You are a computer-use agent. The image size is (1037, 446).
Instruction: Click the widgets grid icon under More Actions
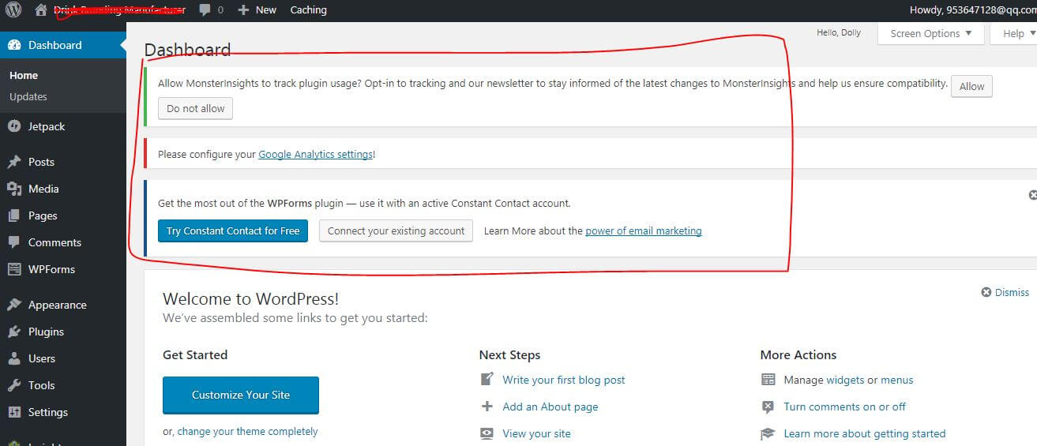(x=768, y=380)
